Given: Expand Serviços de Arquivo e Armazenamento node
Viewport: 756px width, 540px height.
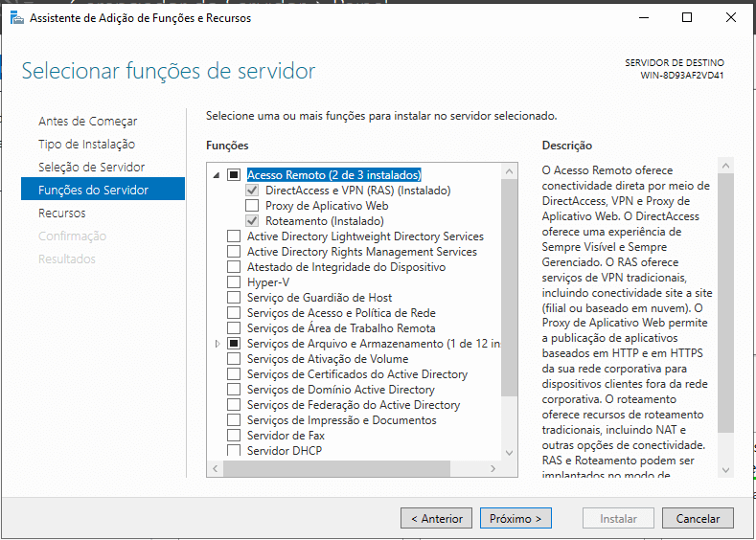Looking at the screenshot, I should 217,344.
